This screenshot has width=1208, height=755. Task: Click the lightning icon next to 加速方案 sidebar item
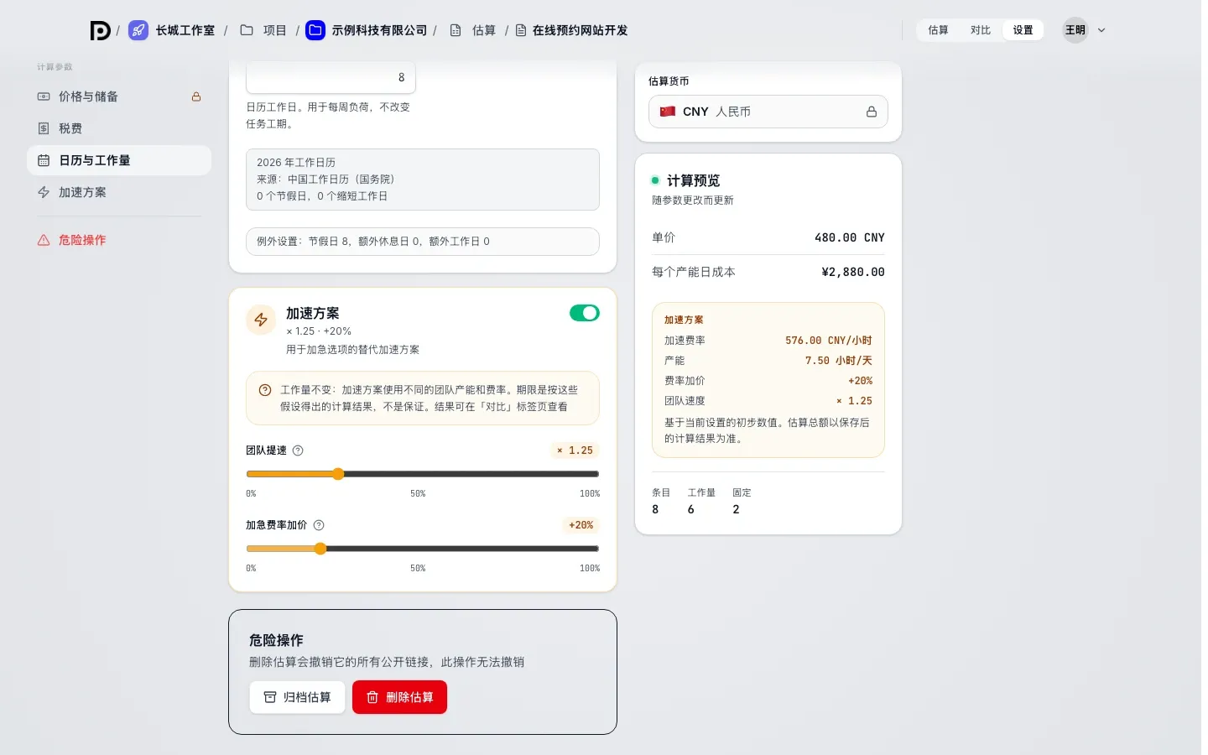[44, 192]
